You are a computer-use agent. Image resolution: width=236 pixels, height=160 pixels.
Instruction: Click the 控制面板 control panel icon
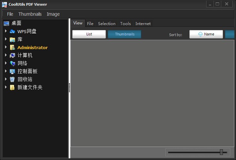tap(12, 71)
